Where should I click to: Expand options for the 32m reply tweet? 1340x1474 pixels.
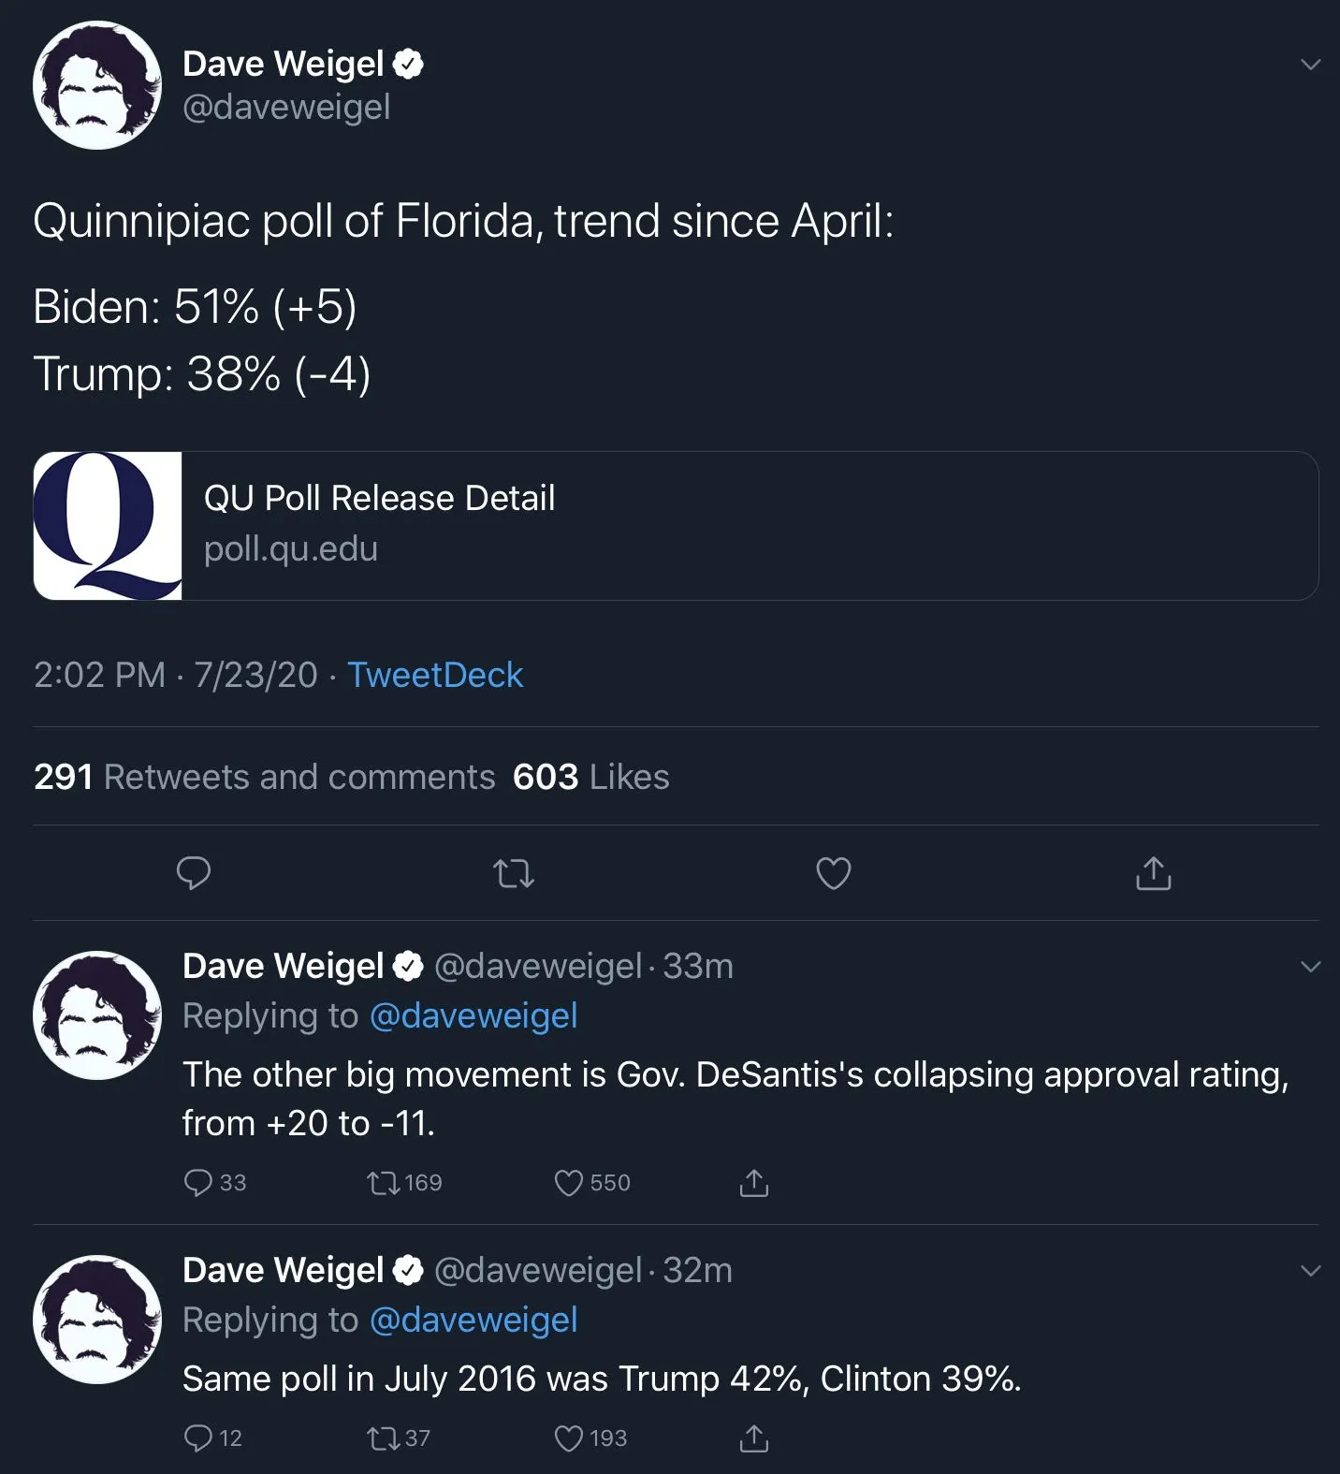(1310, 1271)
